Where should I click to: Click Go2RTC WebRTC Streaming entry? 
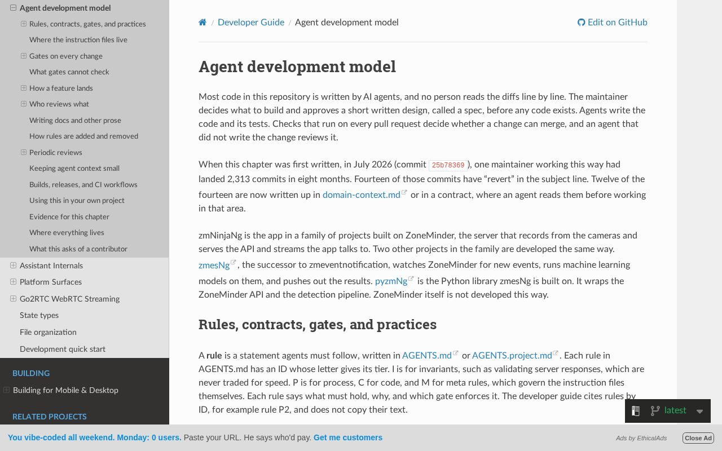[x=69, y=299]
